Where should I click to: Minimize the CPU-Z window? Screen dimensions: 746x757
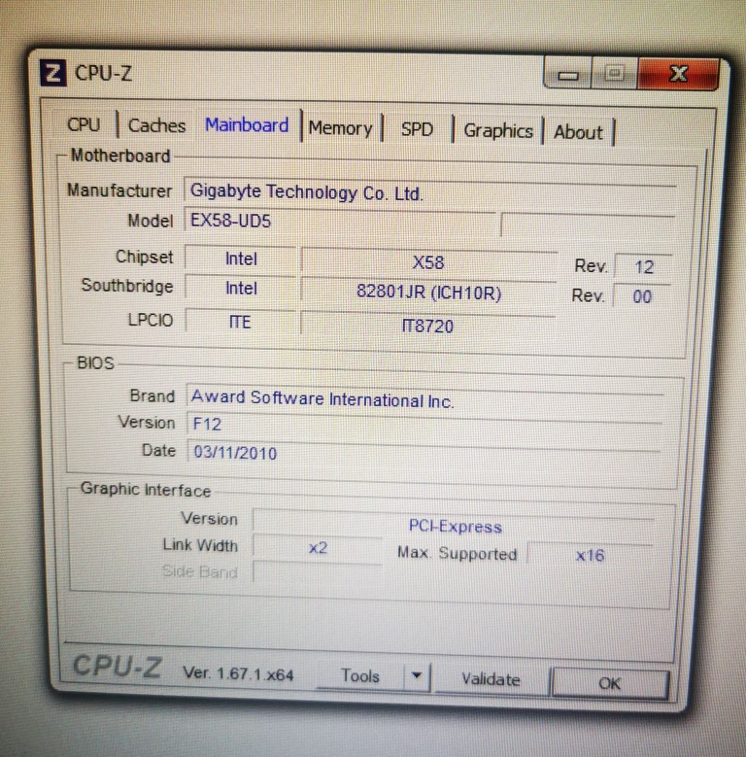pos(568,75)
